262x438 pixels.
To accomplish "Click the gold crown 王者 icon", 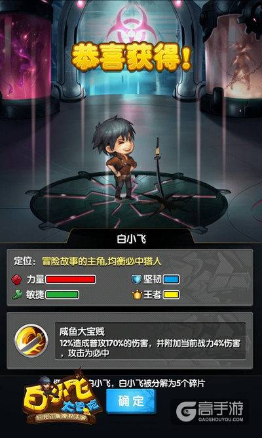I will pos(137,294).
